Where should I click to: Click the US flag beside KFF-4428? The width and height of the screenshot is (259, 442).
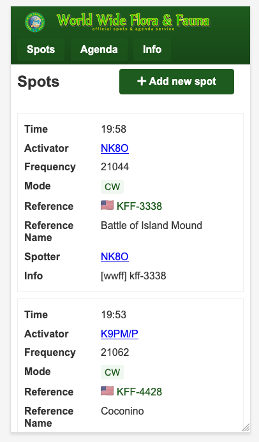click(107, 391)
